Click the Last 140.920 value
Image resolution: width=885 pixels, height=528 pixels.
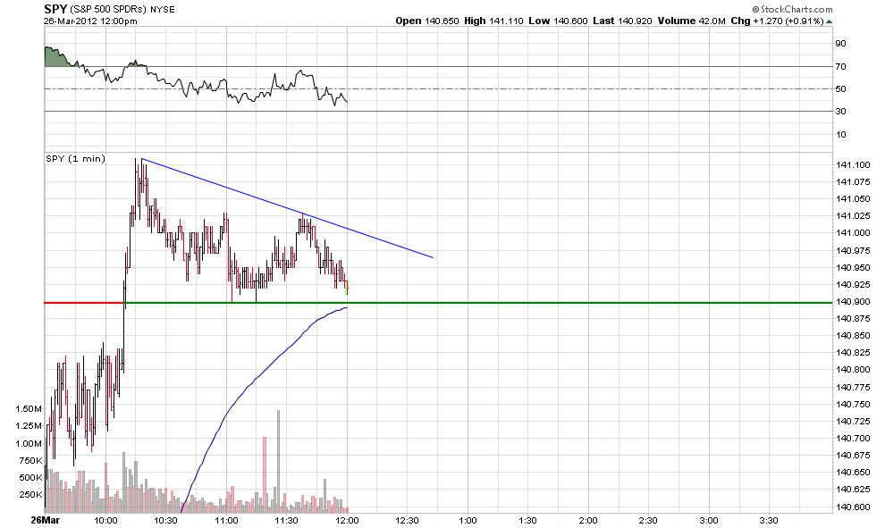[x=622, y=21]
